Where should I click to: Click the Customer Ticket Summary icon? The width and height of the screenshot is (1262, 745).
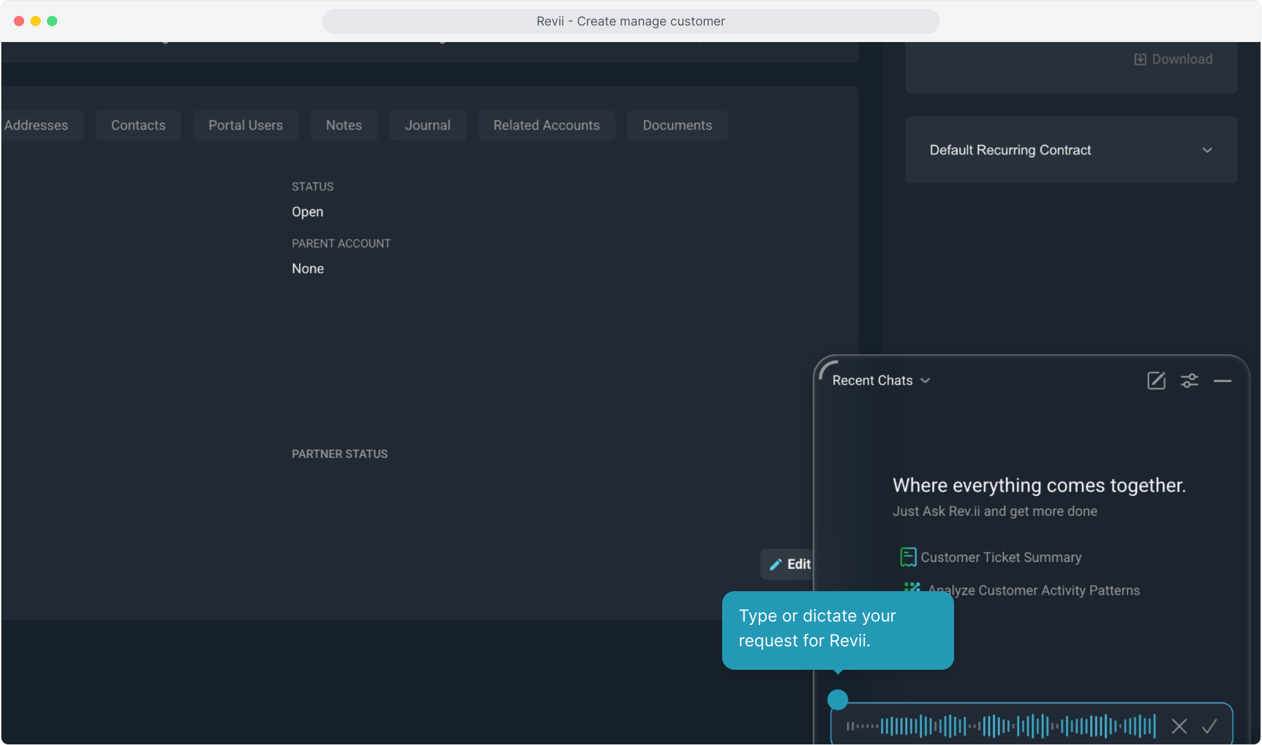tap(908, 557)
